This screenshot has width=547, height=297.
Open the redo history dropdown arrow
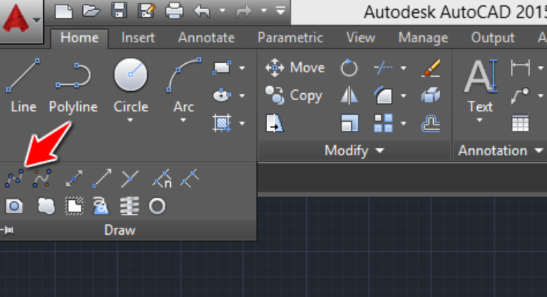pos(264,11)
